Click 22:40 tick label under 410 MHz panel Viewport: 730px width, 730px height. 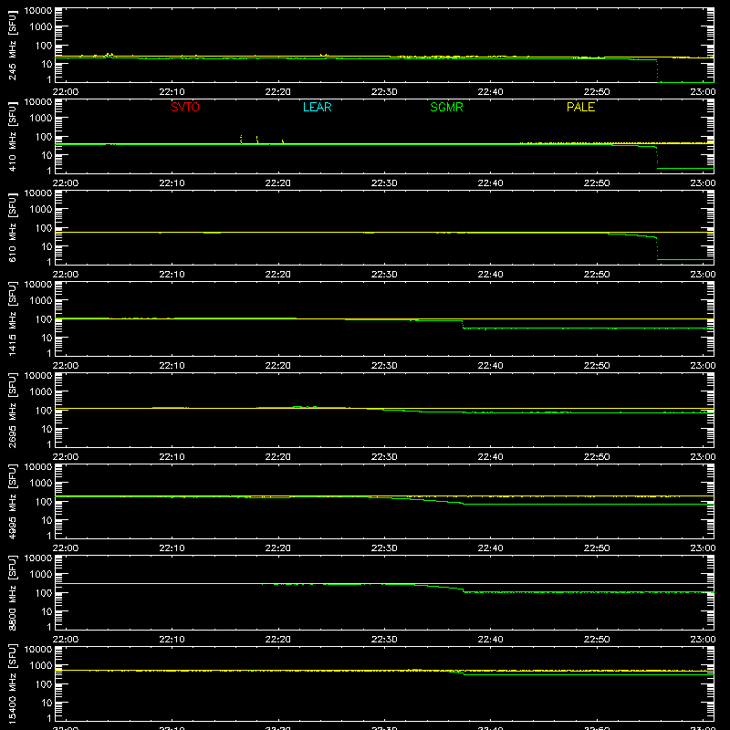click(490, 183)
